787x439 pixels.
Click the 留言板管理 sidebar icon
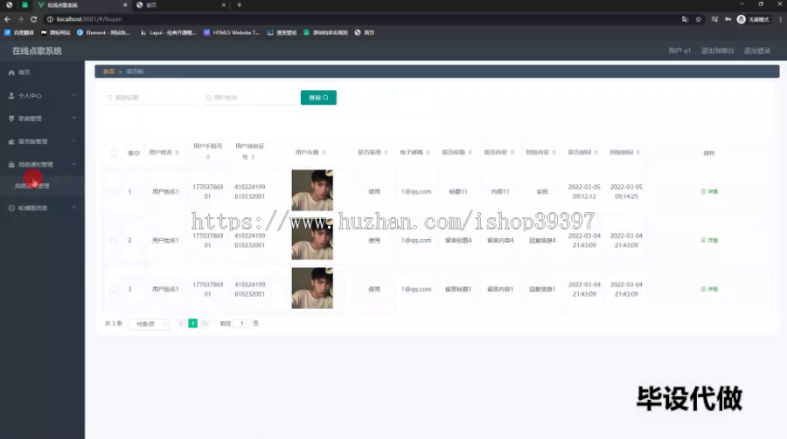click(11, 141)
